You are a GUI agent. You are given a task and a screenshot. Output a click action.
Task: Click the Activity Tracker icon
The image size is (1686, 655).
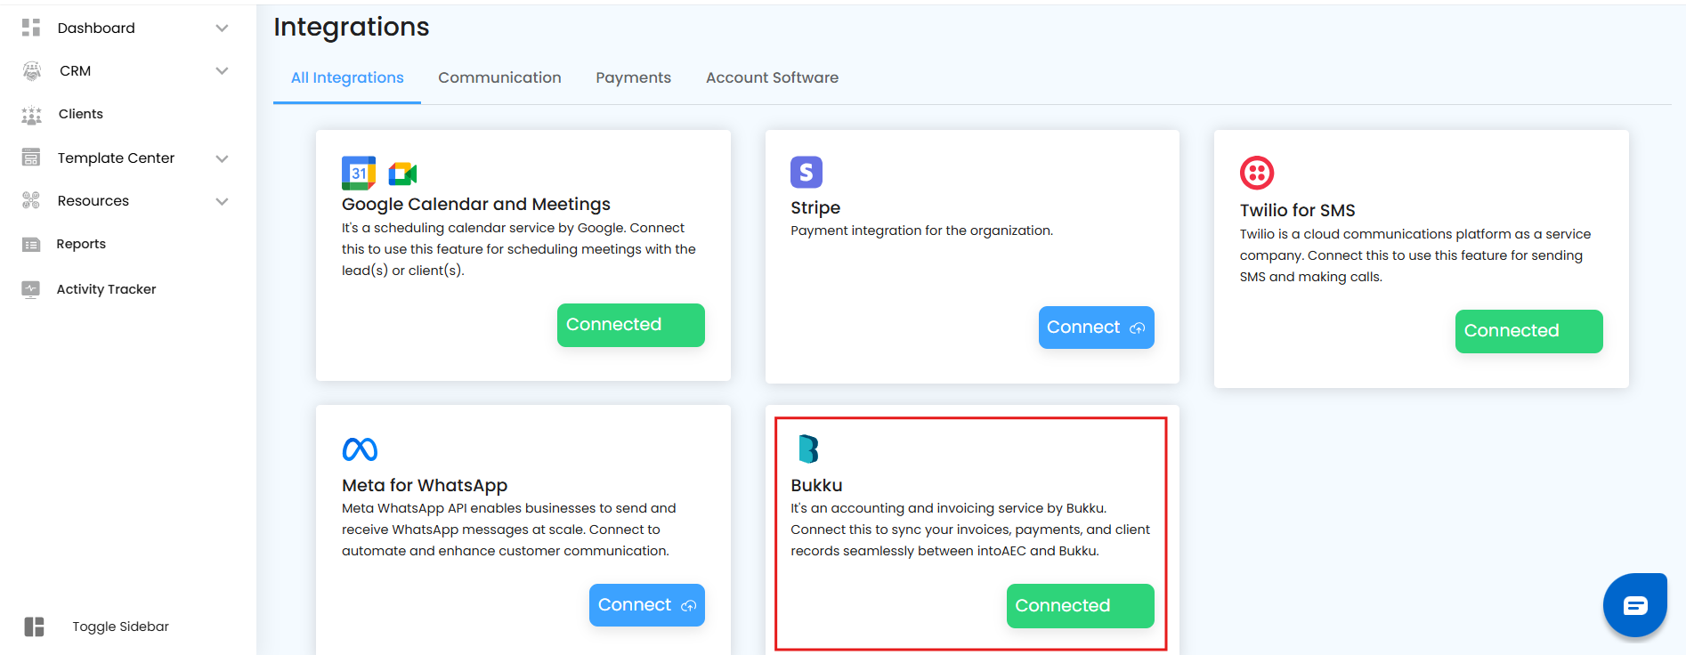[x=31, y=289]
